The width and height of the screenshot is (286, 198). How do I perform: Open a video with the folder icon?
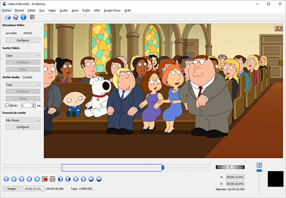pyautogui.click(x=8, y=17)
